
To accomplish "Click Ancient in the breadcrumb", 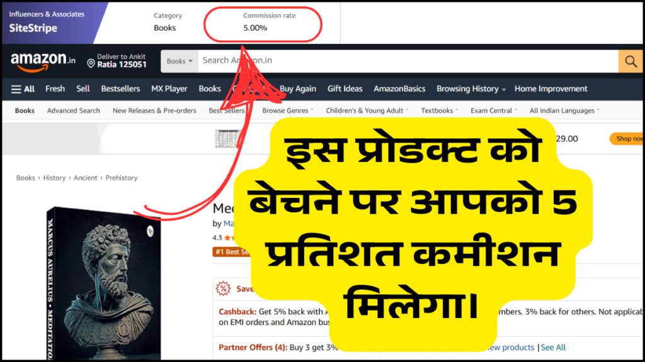I will tap(86, 178).
